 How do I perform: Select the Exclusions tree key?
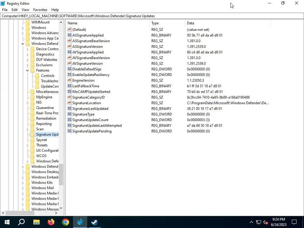coord(44,65)
